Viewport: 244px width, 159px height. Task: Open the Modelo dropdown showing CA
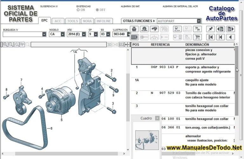(x=62, y=34)
